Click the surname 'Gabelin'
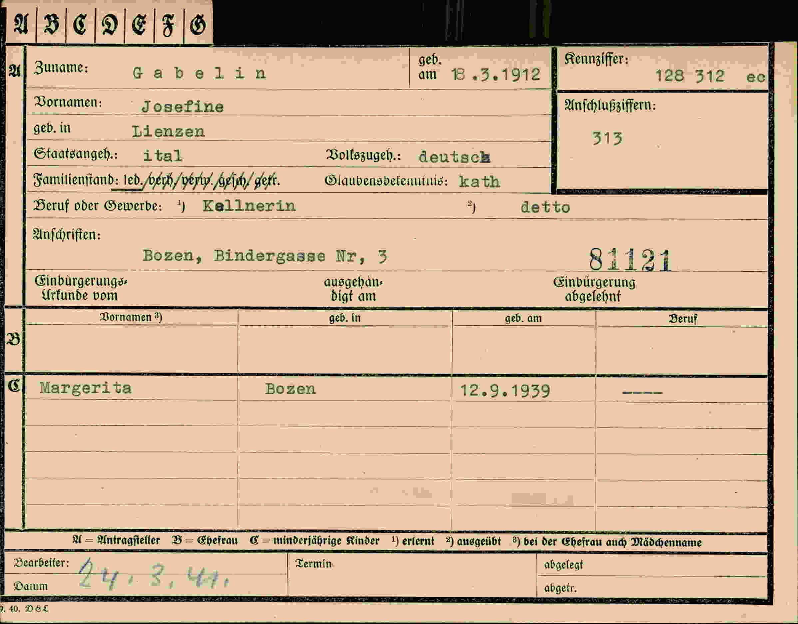The image size is (798, 624). (199, 74)
